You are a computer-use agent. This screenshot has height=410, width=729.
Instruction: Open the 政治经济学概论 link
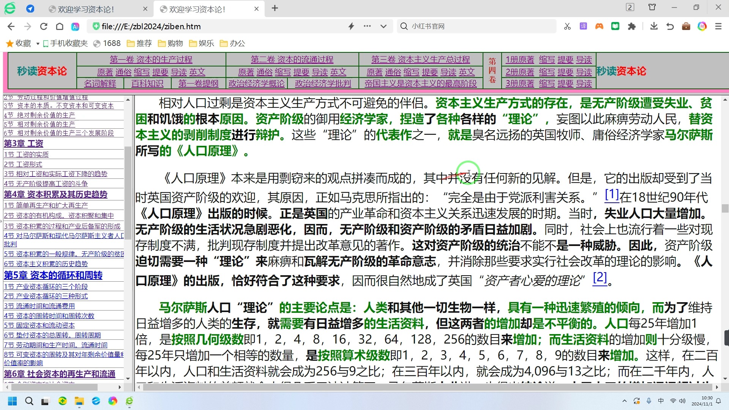click(257, 83)
